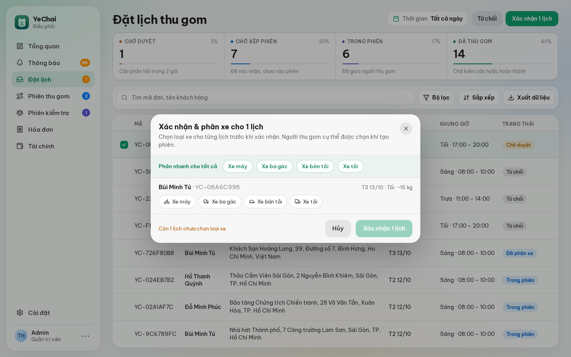
Task: Choose Xe tải for Bùi Minh Tú
Action: [306, 202]
